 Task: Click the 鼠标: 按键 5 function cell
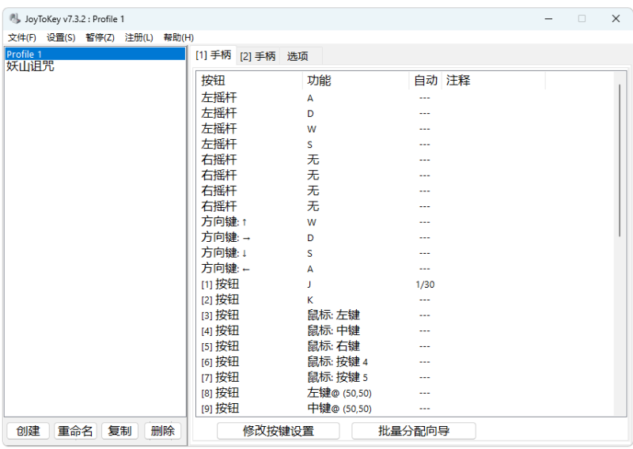click(x=338, y=378)
